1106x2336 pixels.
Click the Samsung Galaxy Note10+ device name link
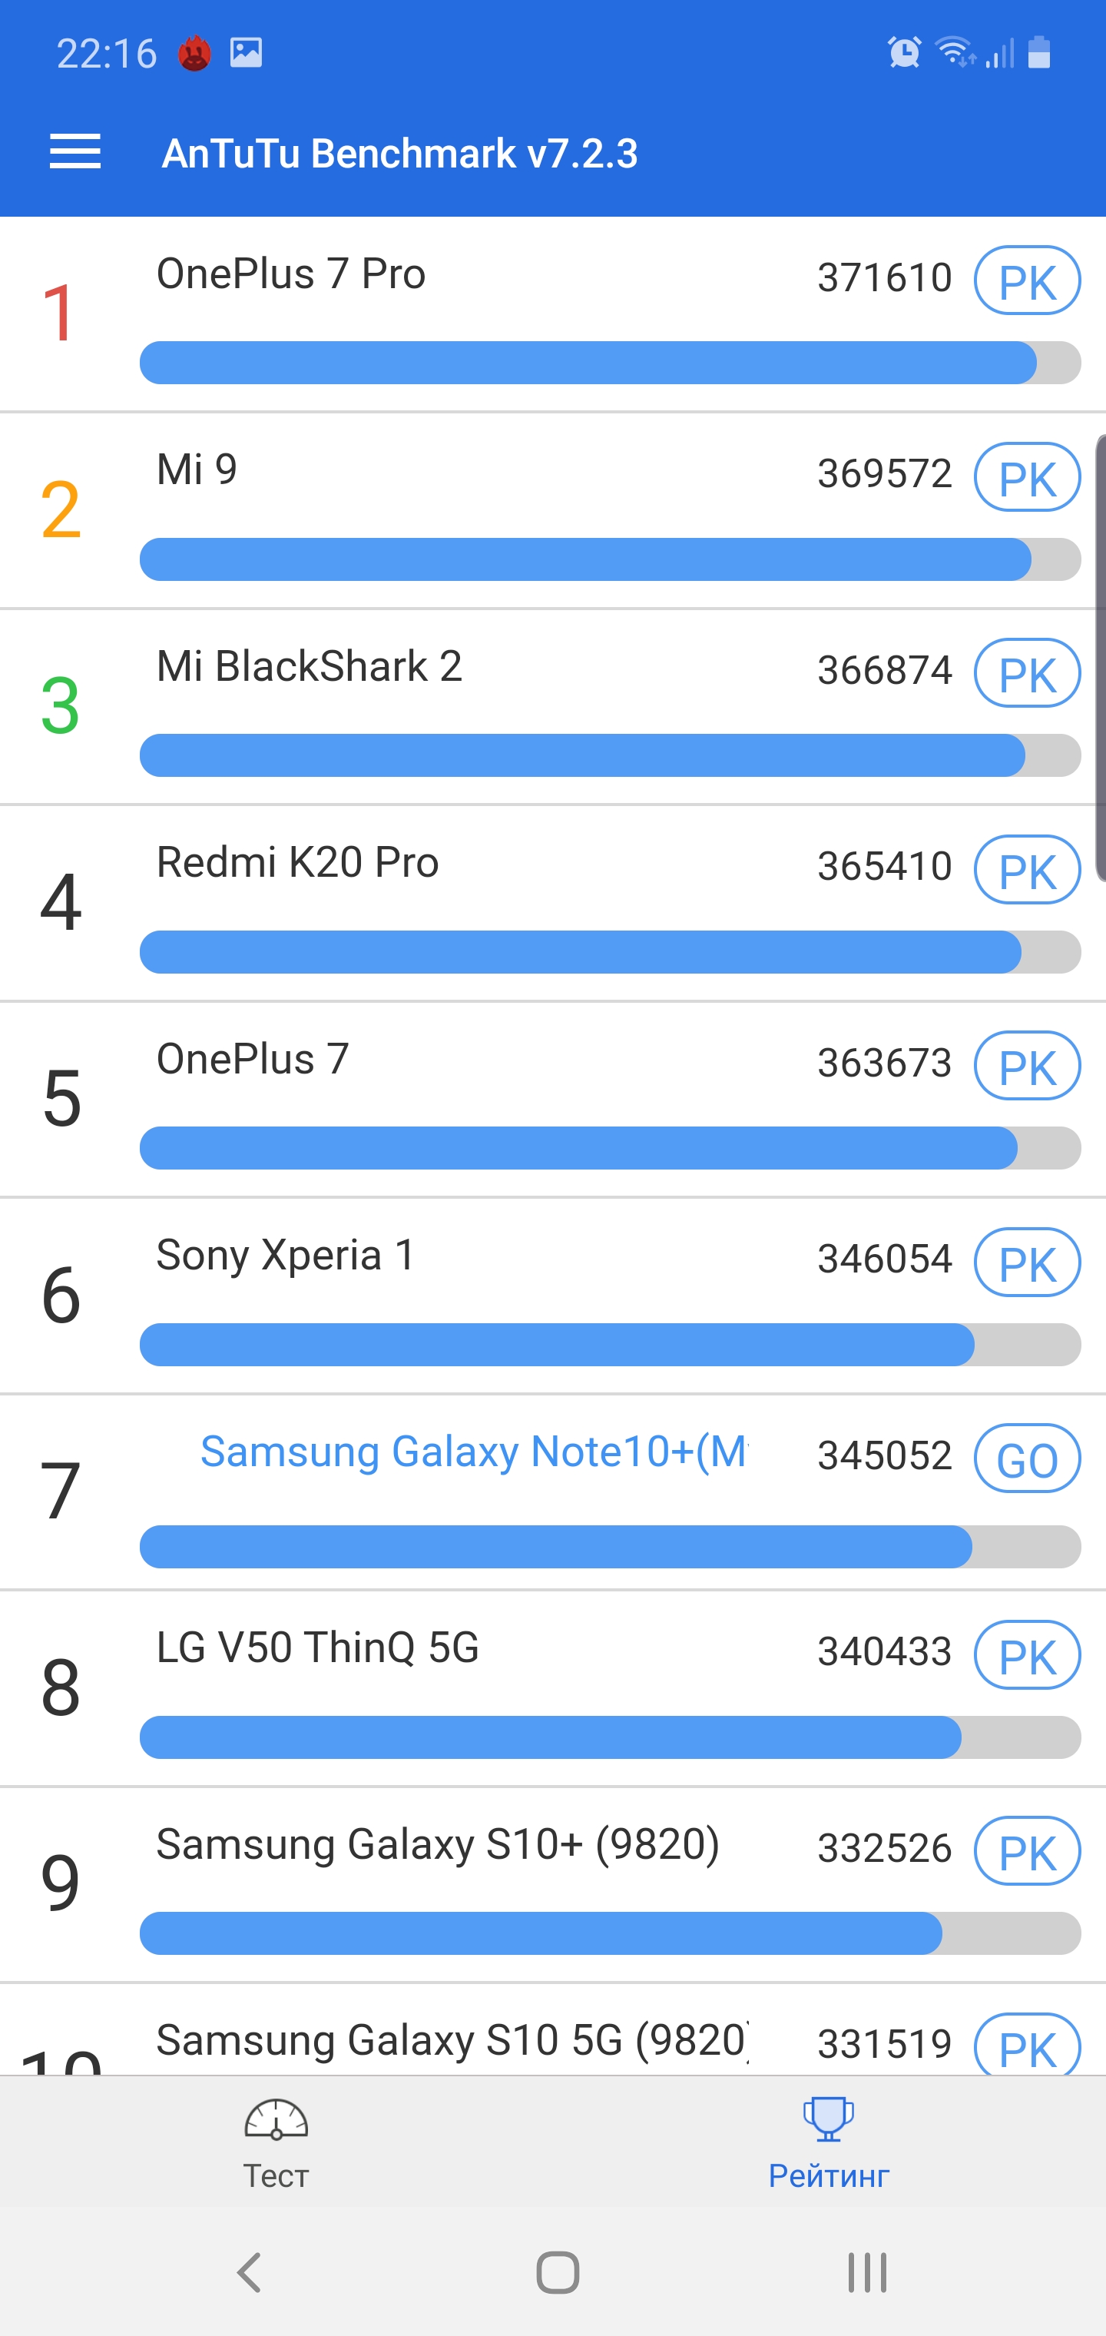pos(473,1452)
